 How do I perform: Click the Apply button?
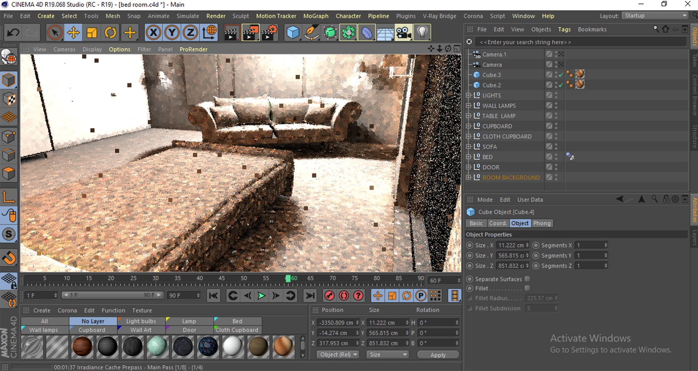(x=438, y=355)
